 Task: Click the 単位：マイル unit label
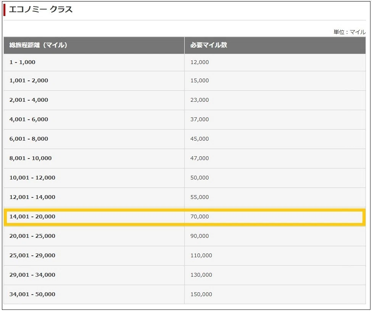click(x=349, y=32)
